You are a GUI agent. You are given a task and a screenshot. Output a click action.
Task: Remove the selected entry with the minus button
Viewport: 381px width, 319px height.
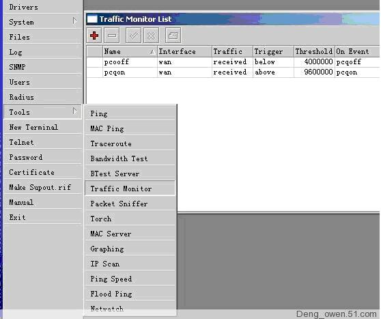coord(112,36)
